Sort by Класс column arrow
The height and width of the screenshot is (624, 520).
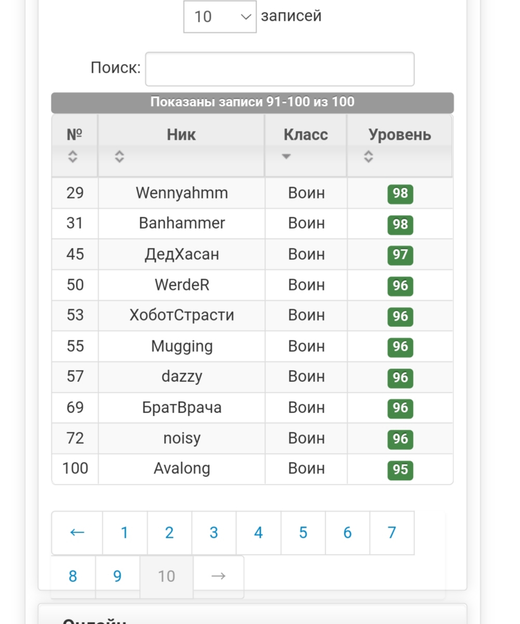[x=286, y=156]
